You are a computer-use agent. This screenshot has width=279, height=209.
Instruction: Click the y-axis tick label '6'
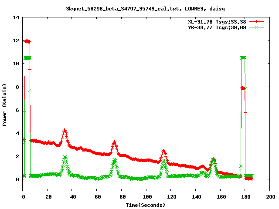17,110
